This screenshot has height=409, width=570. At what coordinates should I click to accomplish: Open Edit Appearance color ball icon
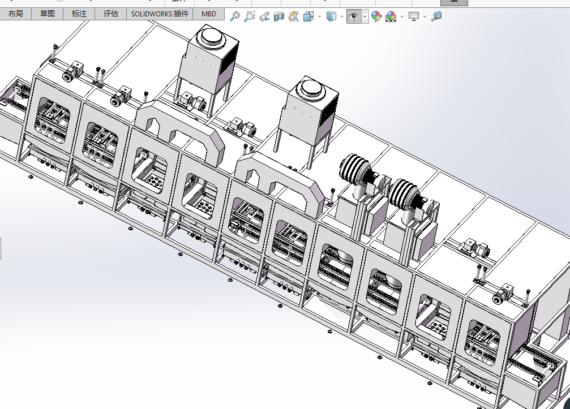pos(376,17)
